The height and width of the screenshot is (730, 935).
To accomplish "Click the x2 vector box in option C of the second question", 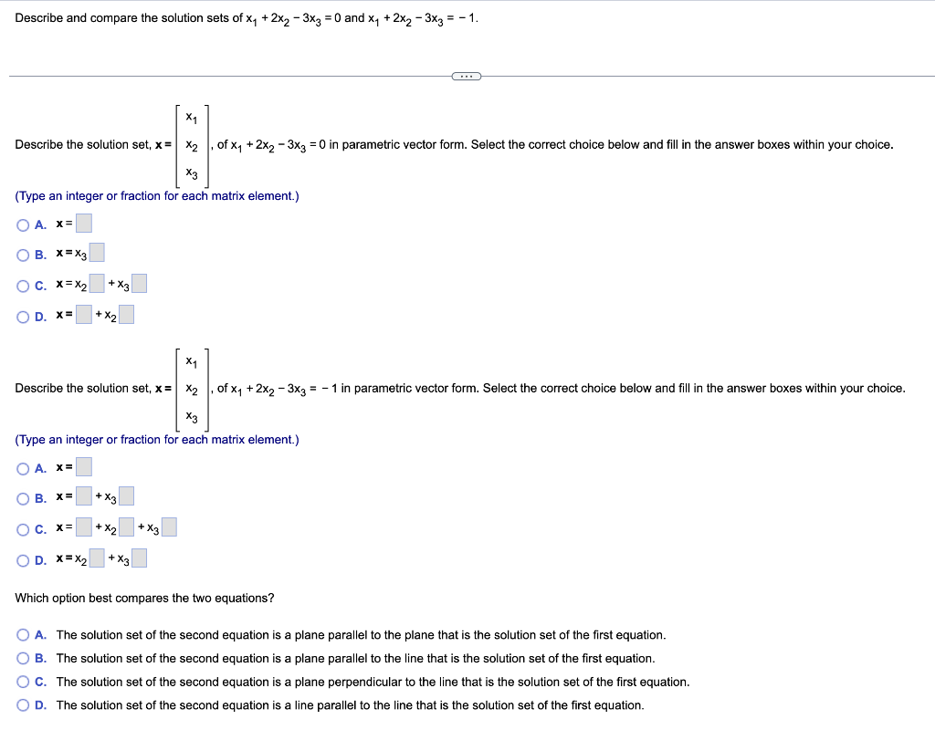I will pos(126,527).
